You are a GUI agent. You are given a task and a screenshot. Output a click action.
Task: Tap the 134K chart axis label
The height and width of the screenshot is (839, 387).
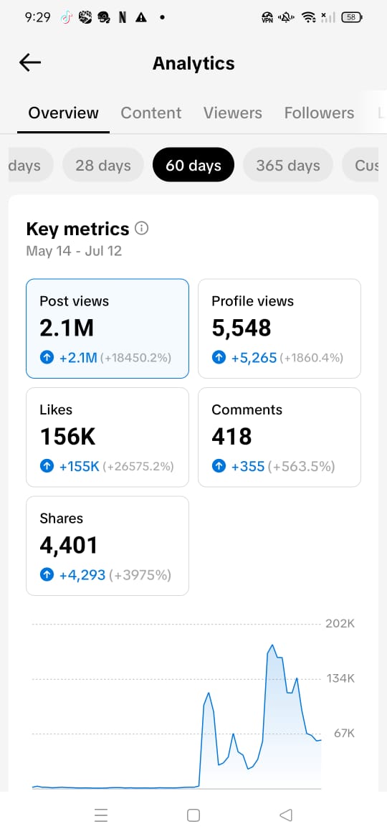[340, 678]
